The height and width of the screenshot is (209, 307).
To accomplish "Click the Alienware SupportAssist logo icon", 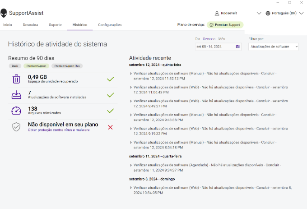I will (x=4, y=13).
